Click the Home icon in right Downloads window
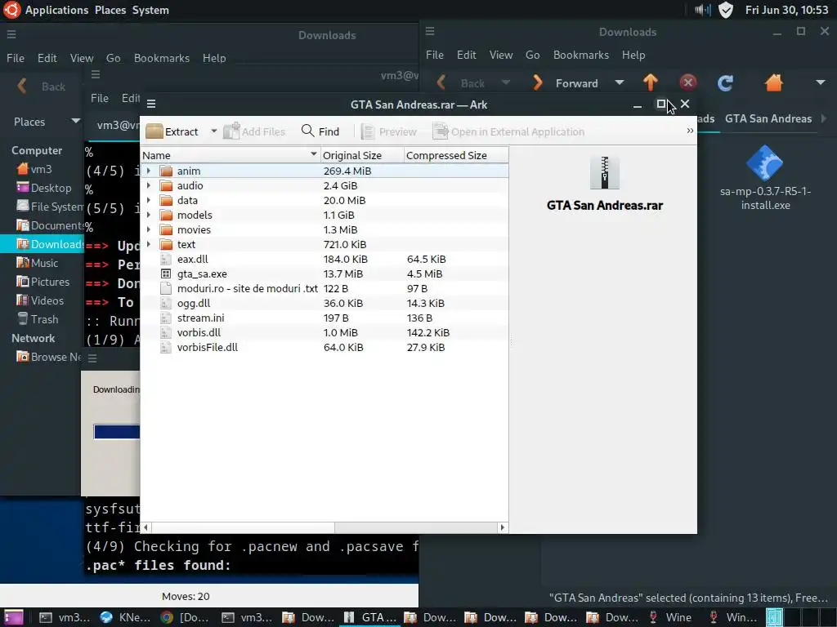837x627 pixels. [x=773, y=82]
